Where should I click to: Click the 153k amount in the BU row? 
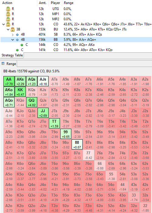(x=42, y=29)
